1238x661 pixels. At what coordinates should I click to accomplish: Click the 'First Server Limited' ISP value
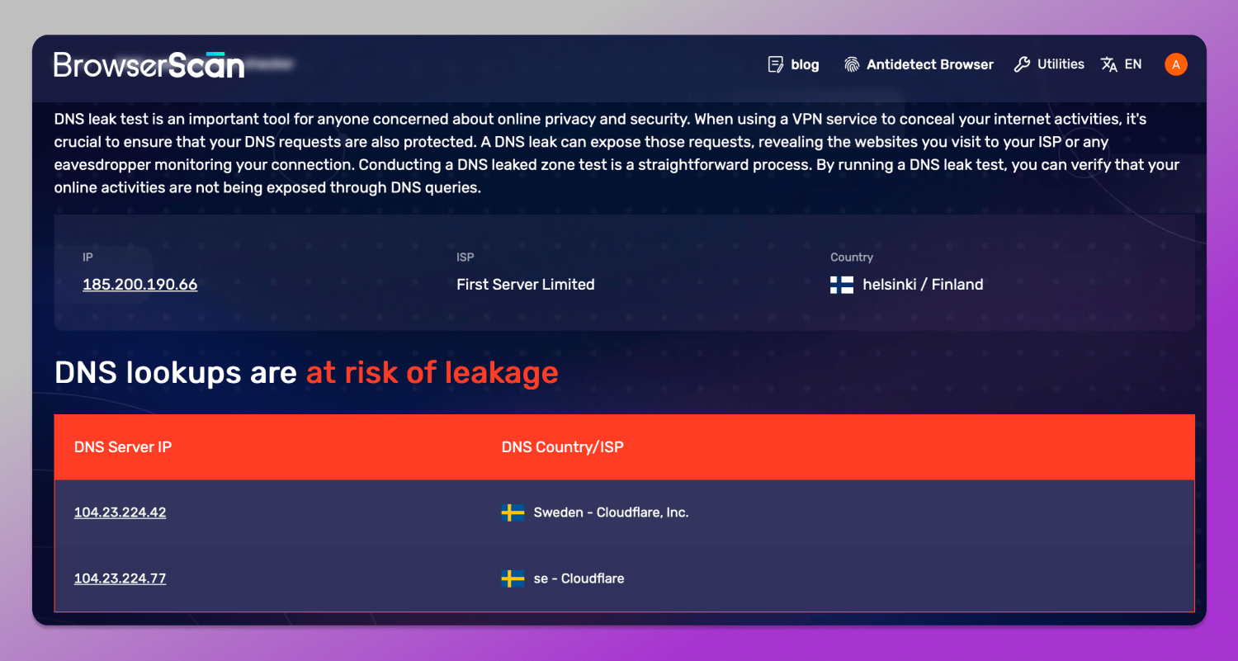pyautogui.click(x=525, y=285)
